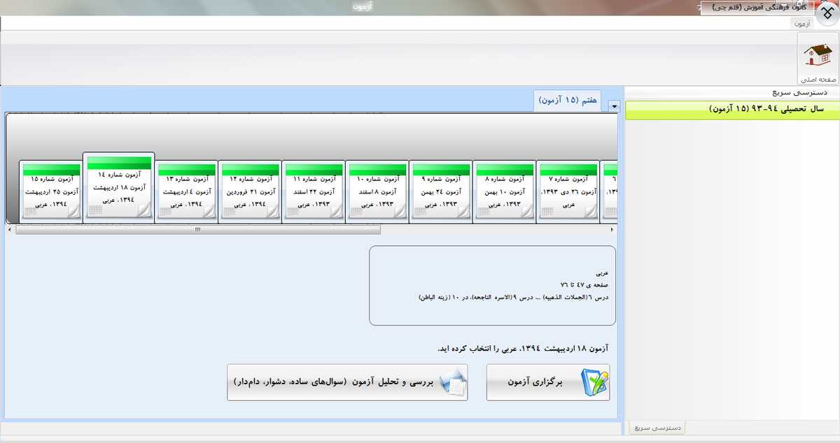Click the برگزاری آزمون (hold exam) button

(x=547, y=382)
